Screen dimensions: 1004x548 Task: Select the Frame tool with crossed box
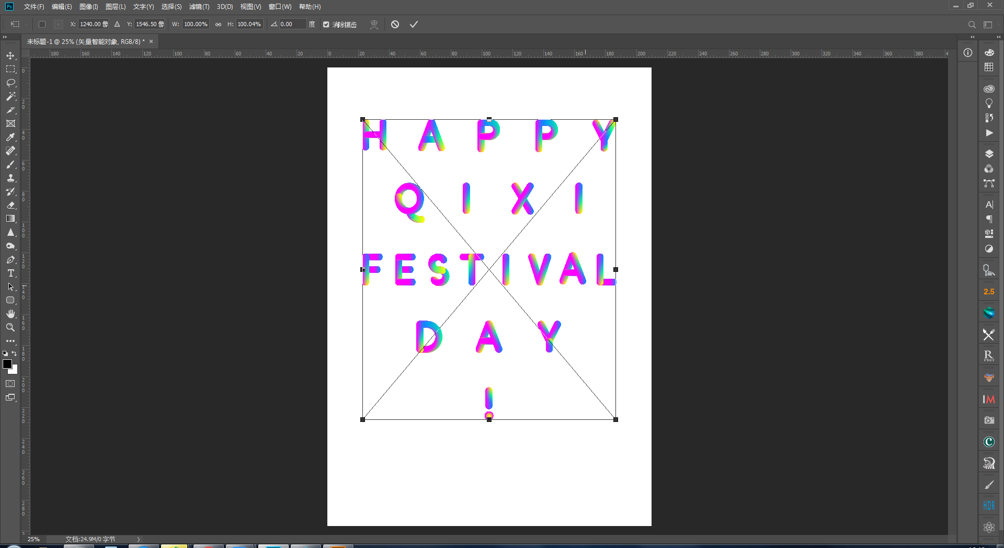[10, 123]
